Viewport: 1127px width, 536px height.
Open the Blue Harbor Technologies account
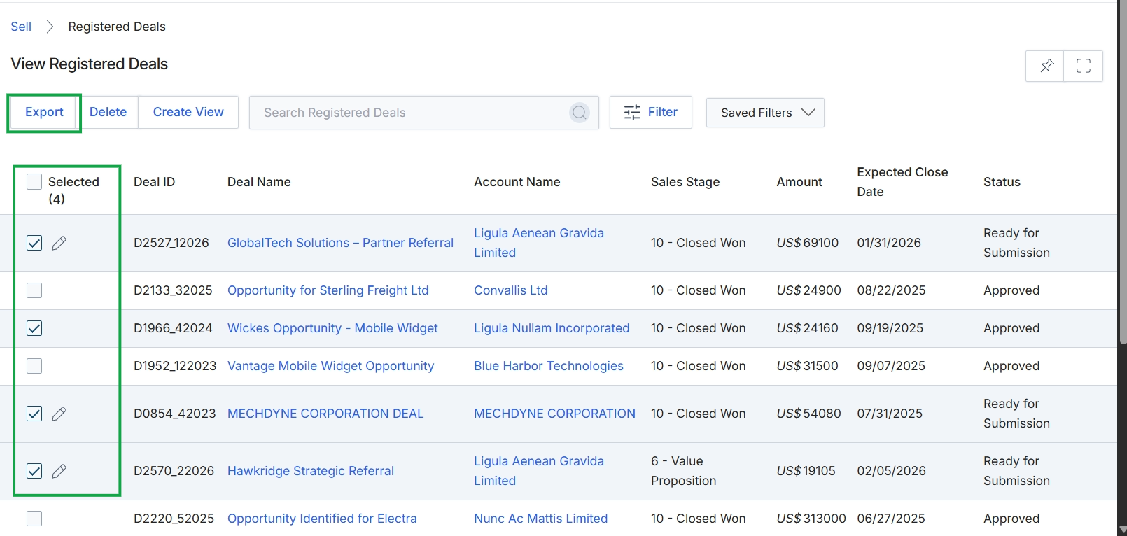(549, 366)
